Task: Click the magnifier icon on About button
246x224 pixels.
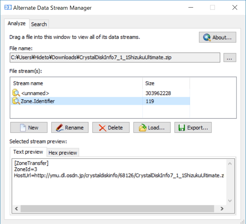Action: (x=207, y=37)
